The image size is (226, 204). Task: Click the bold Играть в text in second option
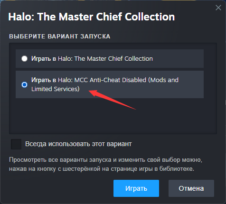click(x=44, y=80)
